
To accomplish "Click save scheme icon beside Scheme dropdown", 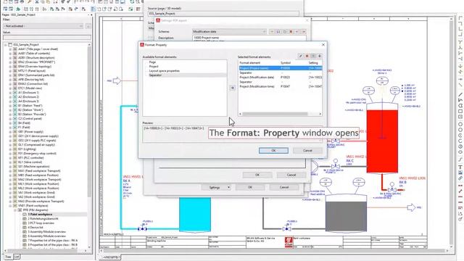I will 278,31.
